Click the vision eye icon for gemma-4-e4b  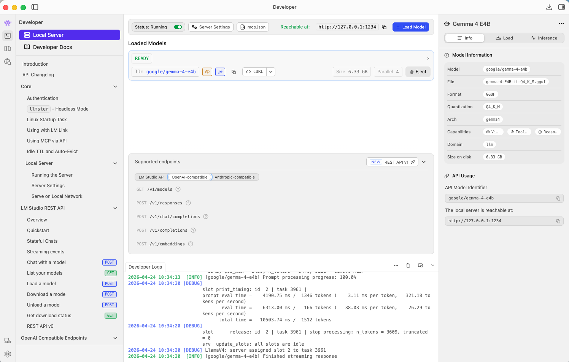[207, 72]
